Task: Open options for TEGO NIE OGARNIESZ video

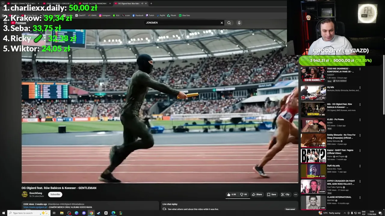Action: point(360,69)
